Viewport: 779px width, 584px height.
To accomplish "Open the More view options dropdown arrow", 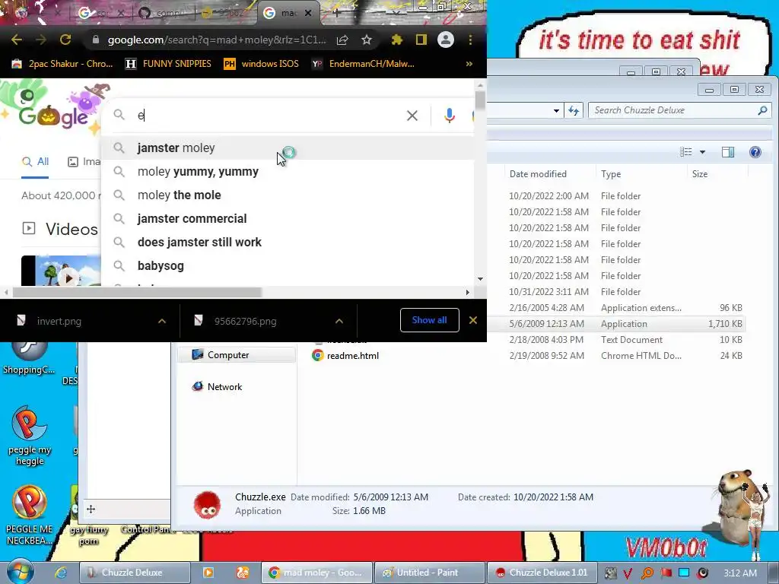I will pos(702,152).
